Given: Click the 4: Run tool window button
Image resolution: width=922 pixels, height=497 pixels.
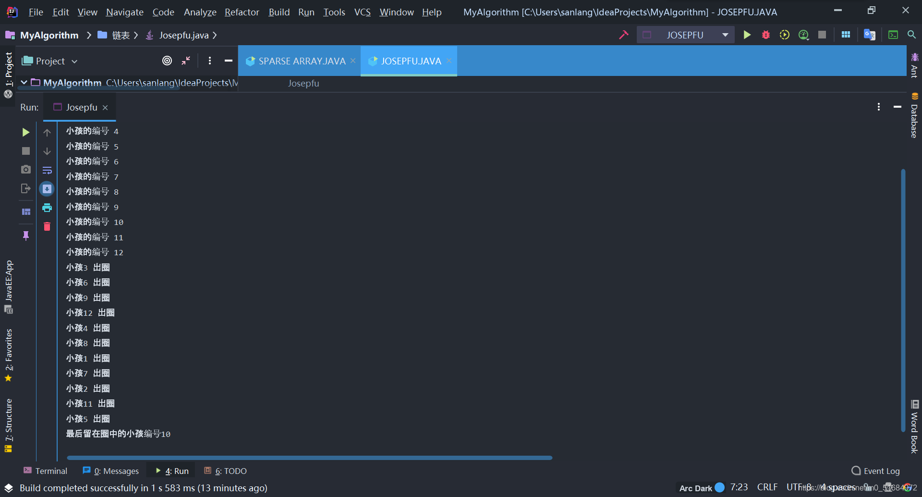Looking at the screenshot, I should [172, 471].
